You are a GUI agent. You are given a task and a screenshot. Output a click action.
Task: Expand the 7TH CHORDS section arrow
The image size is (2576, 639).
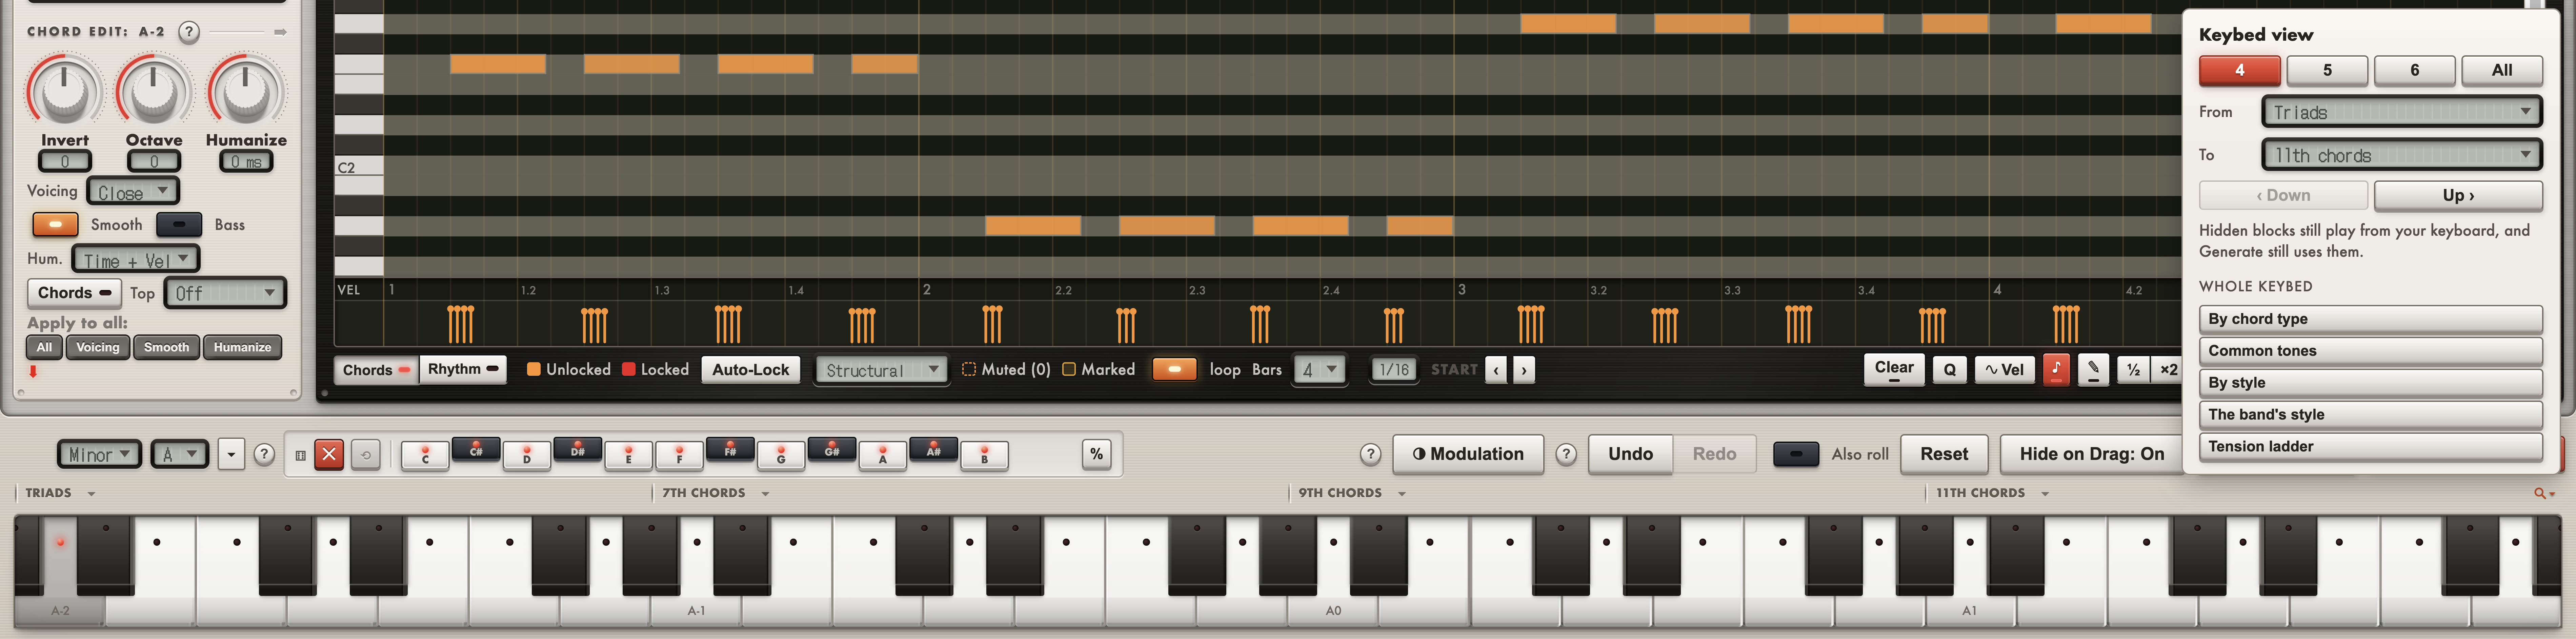click(765, 494)
